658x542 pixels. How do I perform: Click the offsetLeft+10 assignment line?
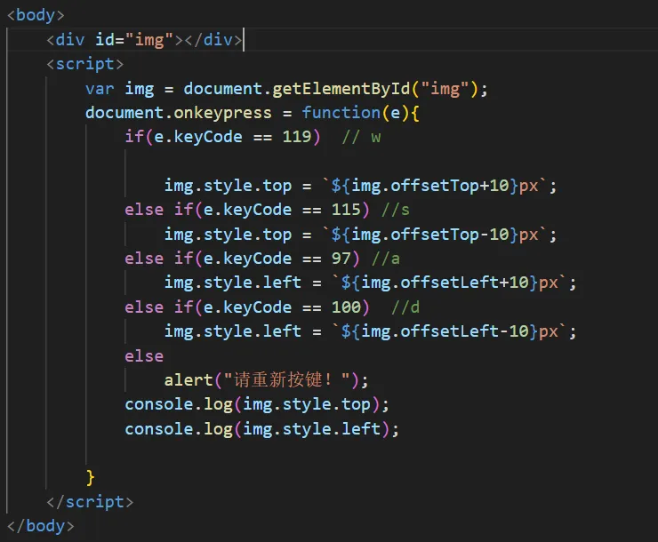click(370, 283)
